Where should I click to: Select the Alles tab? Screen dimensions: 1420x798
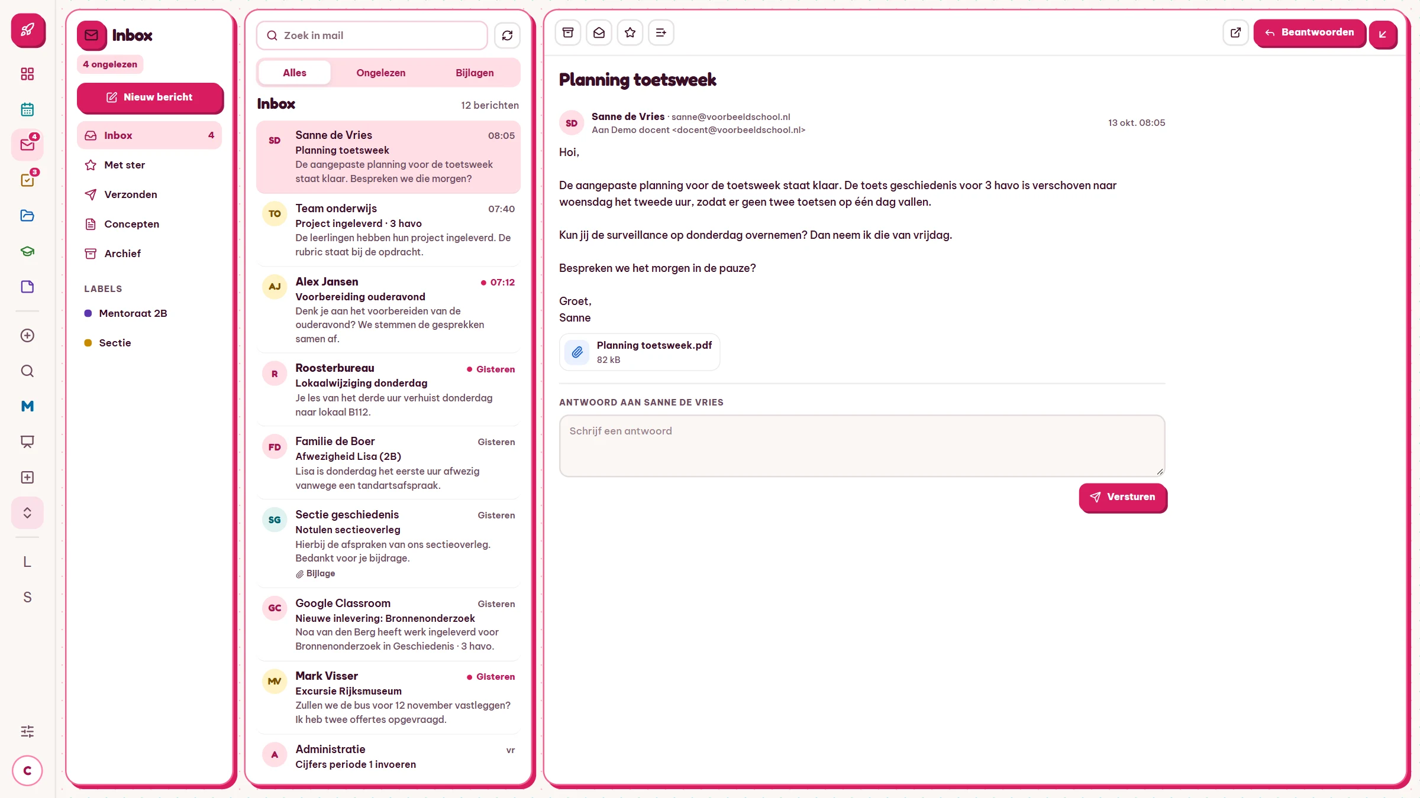[295, 73]
